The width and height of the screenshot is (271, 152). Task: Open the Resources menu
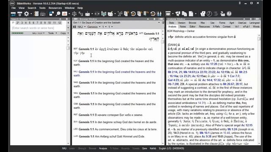point(55,8)
